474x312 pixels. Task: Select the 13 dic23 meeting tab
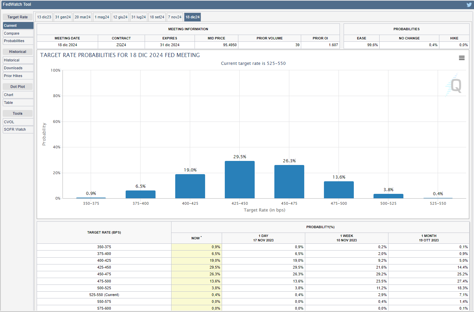[x=44, y=17]
